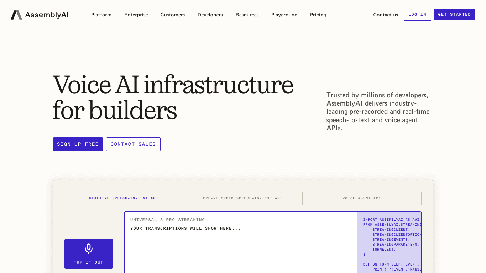Switch to Pre-recorded Speech-to-Text API tab
The image size is (486, 273).
tap(243, 198)
